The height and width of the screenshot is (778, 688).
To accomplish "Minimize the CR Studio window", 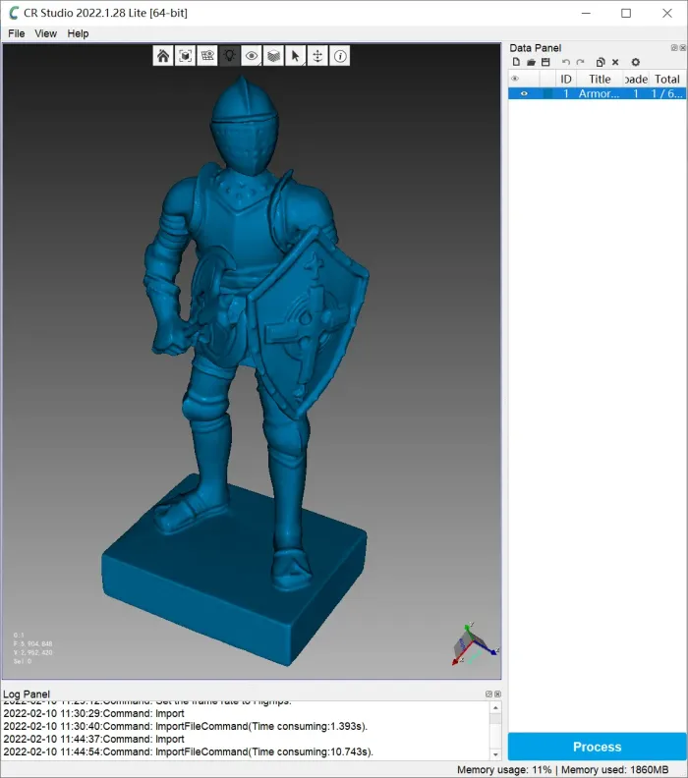I will pyautogui.click(x=586, y=13).
